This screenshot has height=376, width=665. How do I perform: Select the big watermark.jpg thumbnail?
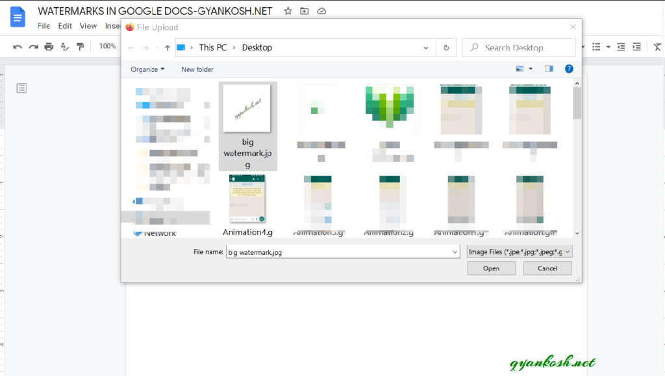pyautogui.click(x=247, y=108)
